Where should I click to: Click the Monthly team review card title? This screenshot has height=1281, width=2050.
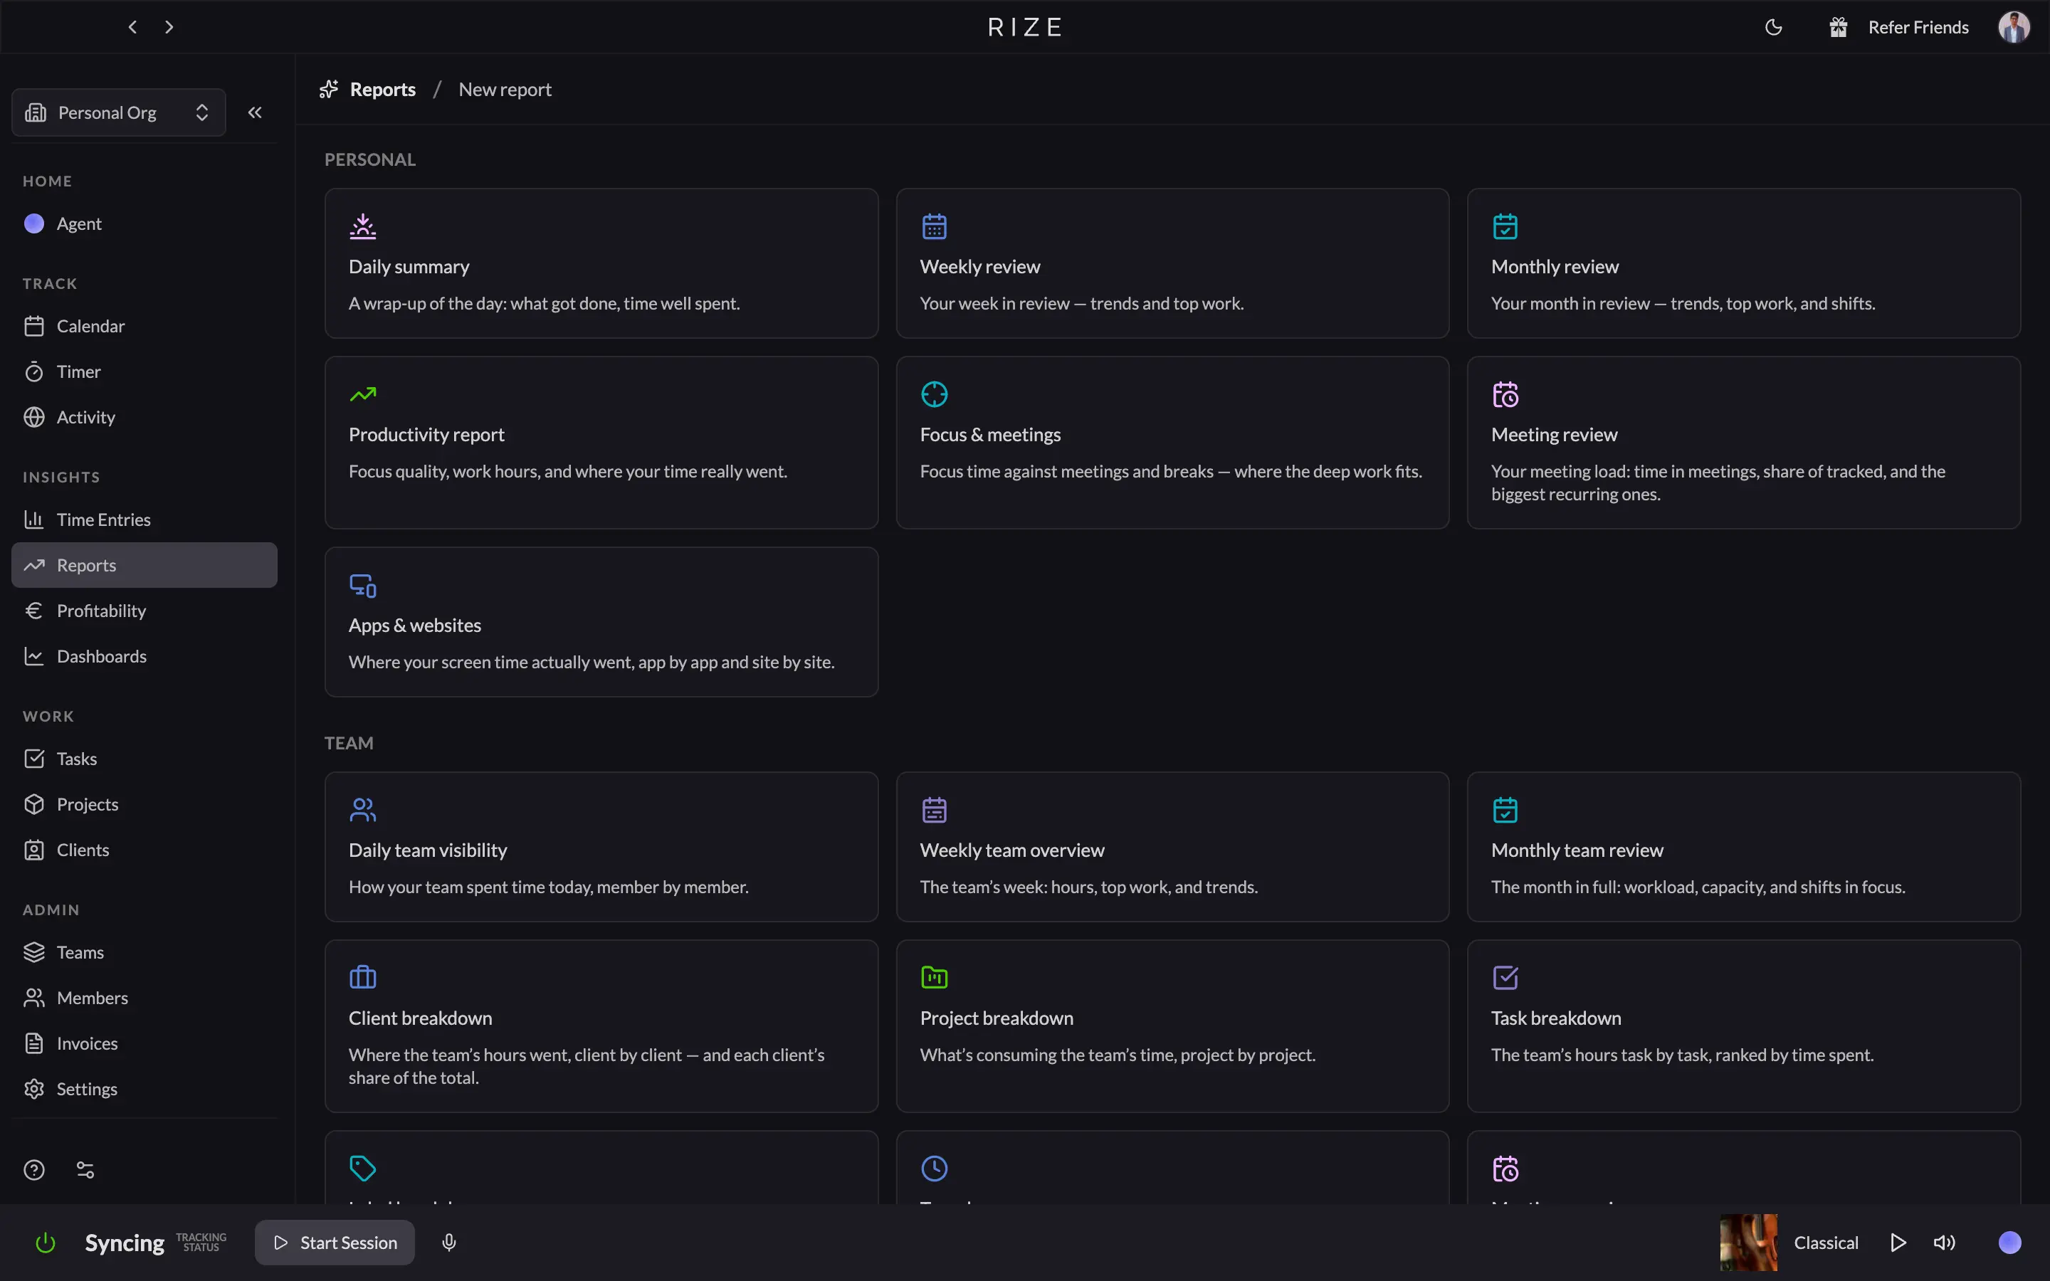[x=1577, y=850]
